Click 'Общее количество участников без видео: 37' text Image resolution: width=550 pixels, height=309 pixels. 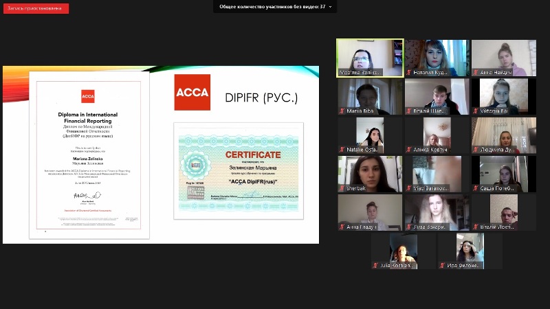[x=272, y=7]
